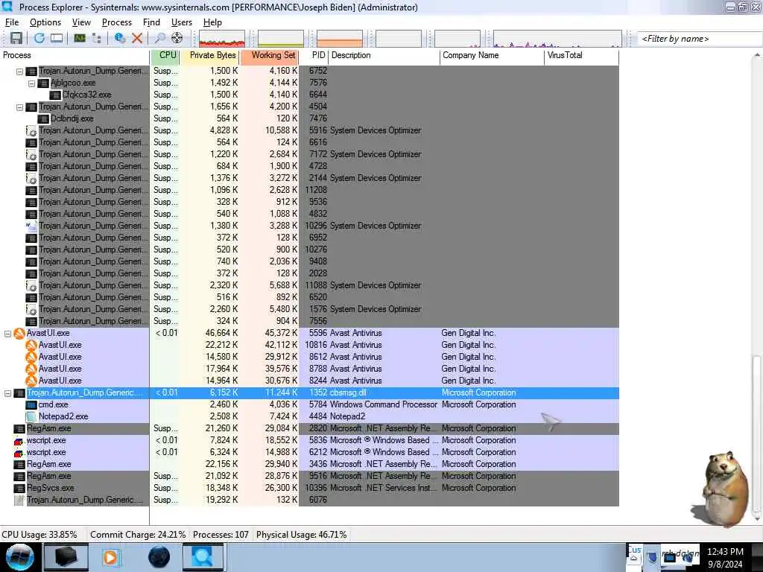Open the Windows Start orb

pos(20,557)
